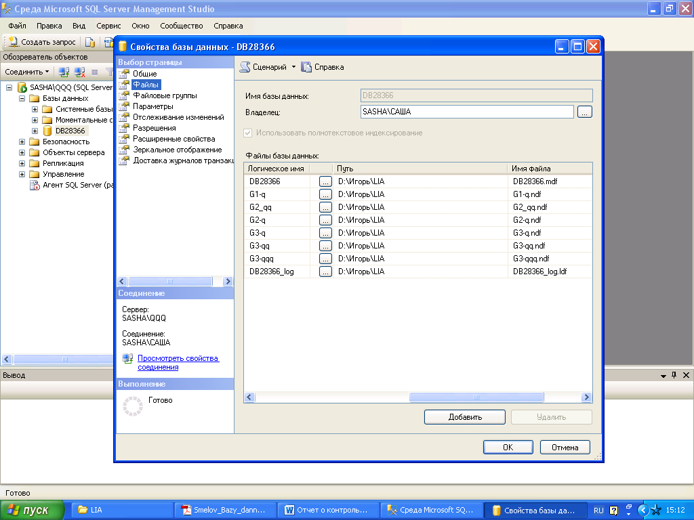Click path browse button for G1-q row

point(325,194)
